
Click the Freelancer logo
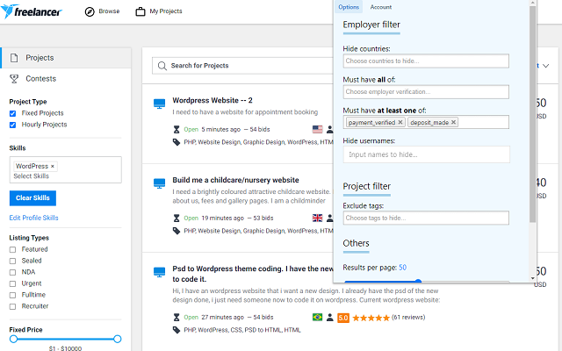coord(37,11)
